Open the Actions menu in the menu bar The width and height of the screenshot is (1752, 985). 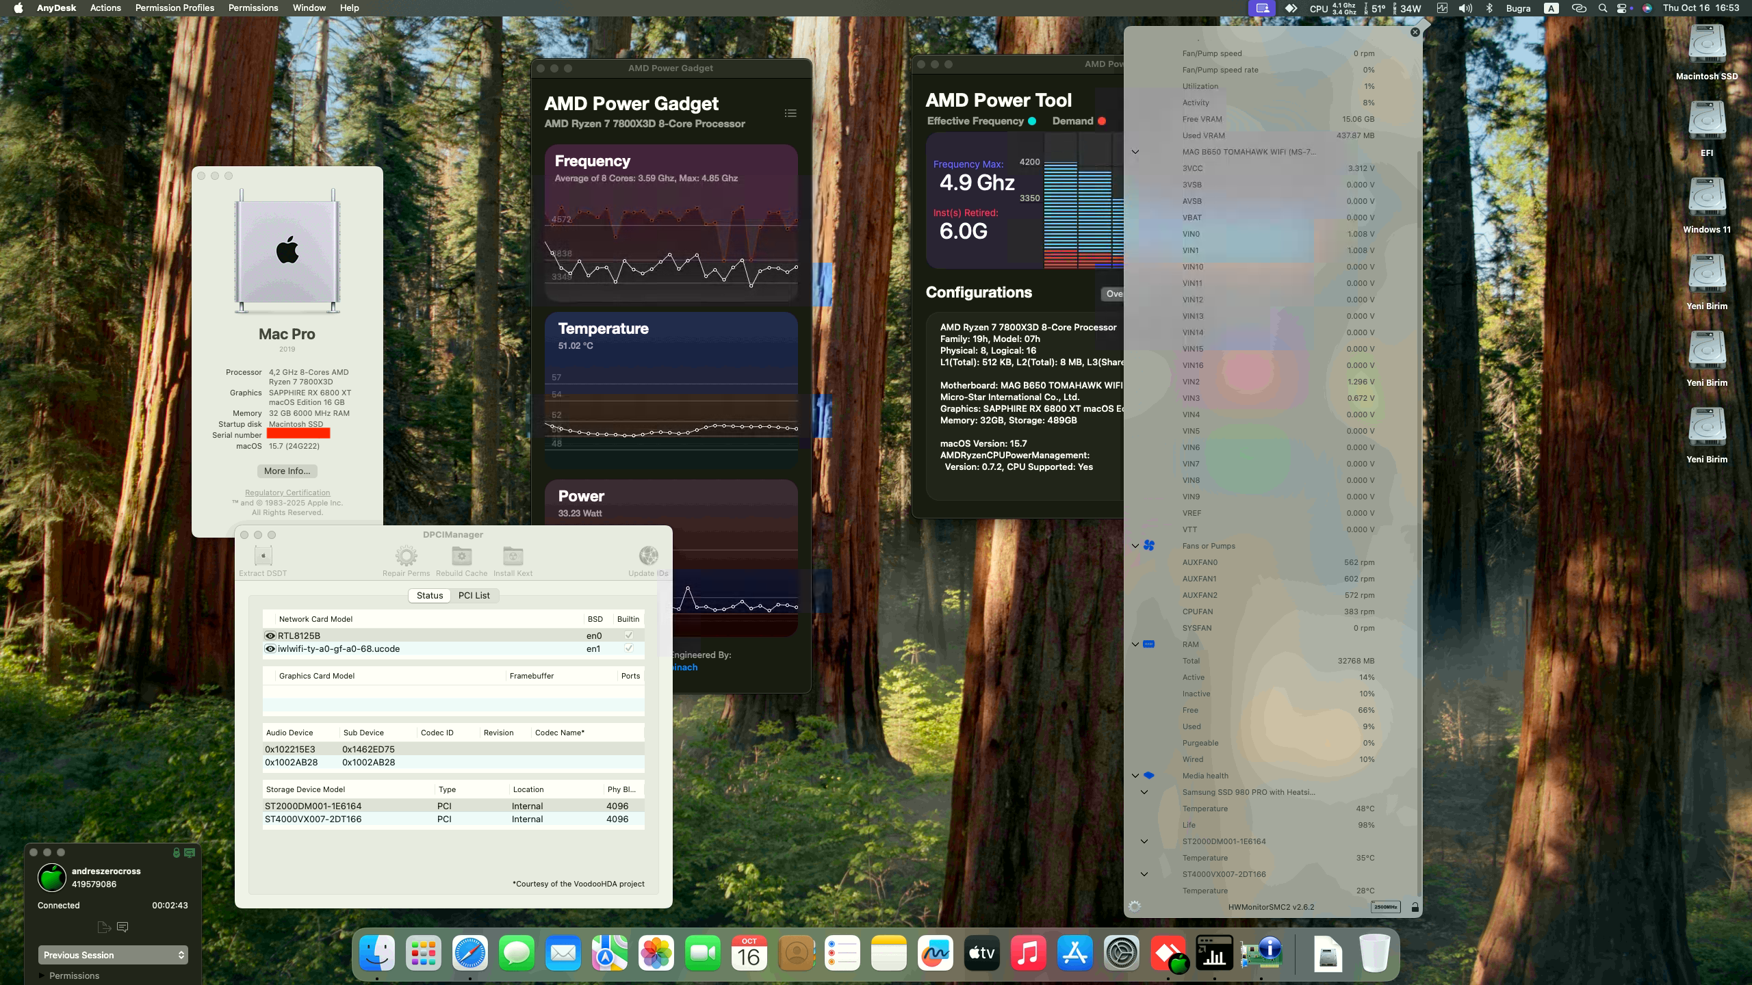click(x=106, y=8)
